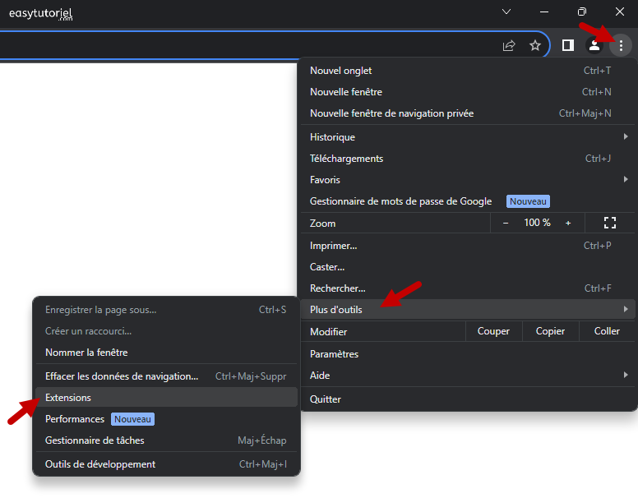The width and height of the screenshot is (638, 498).
Task: Close the Chrome window
Action: (620, 12)
